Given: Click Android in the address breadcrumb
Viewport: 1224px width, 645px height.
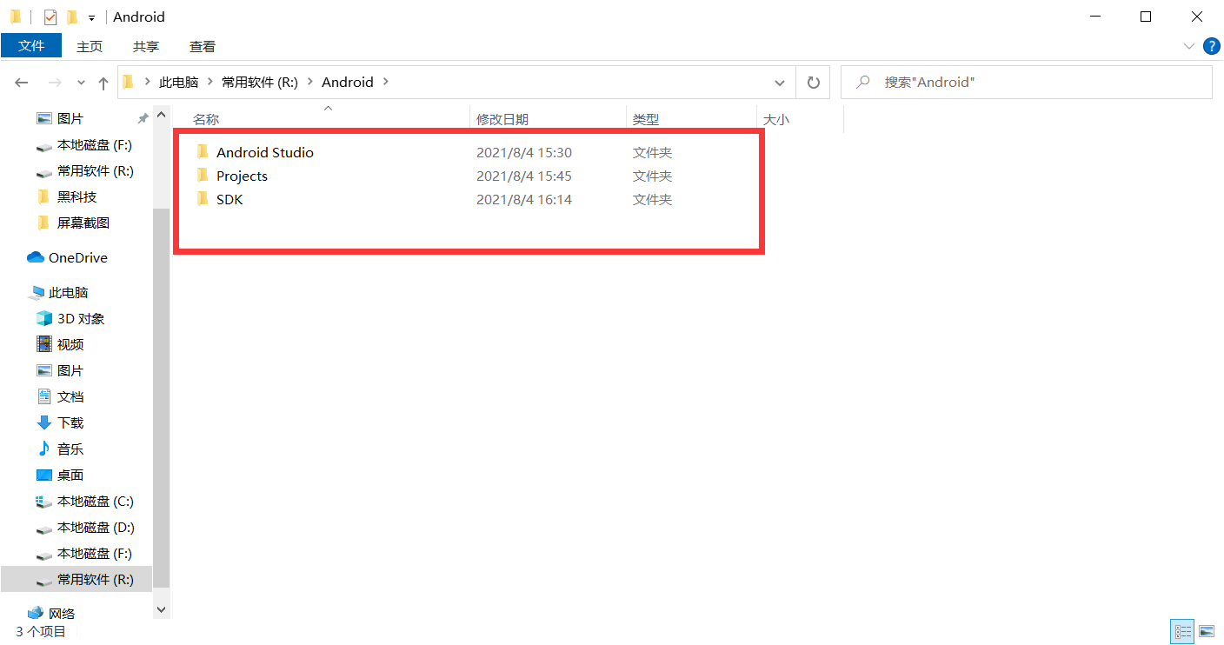Looking at the screenshot, I should point(348,82).
